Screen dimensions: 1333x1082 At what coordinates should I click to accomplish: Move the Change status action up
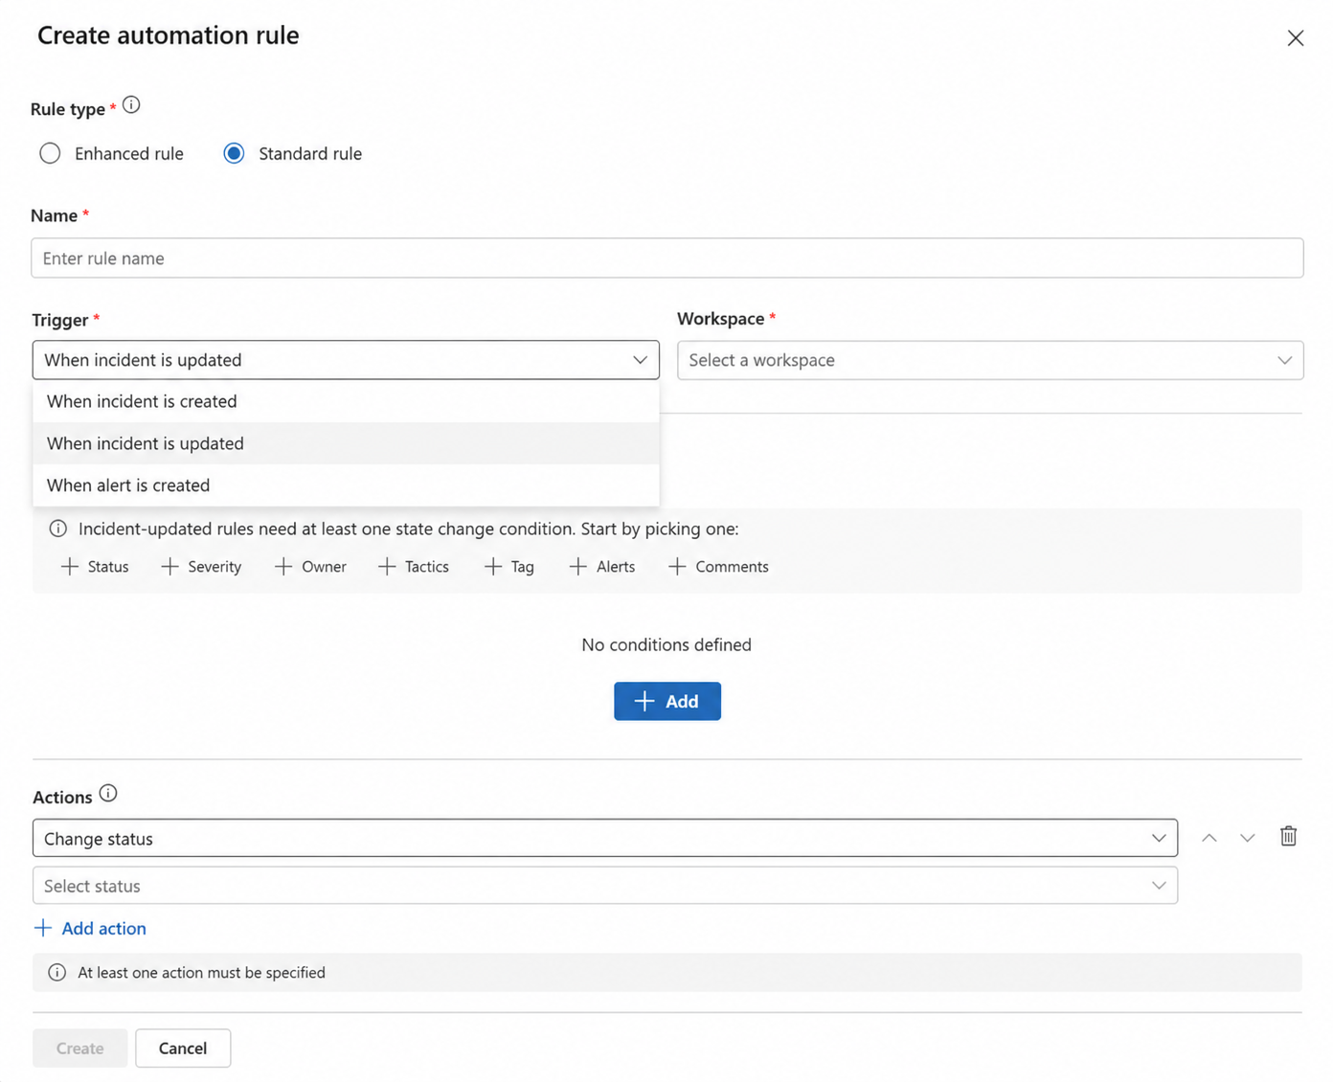click(1209, 838)
